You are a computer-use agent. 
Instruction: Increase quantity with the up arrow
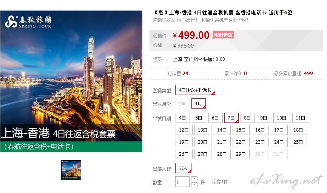tap(194, 179)
